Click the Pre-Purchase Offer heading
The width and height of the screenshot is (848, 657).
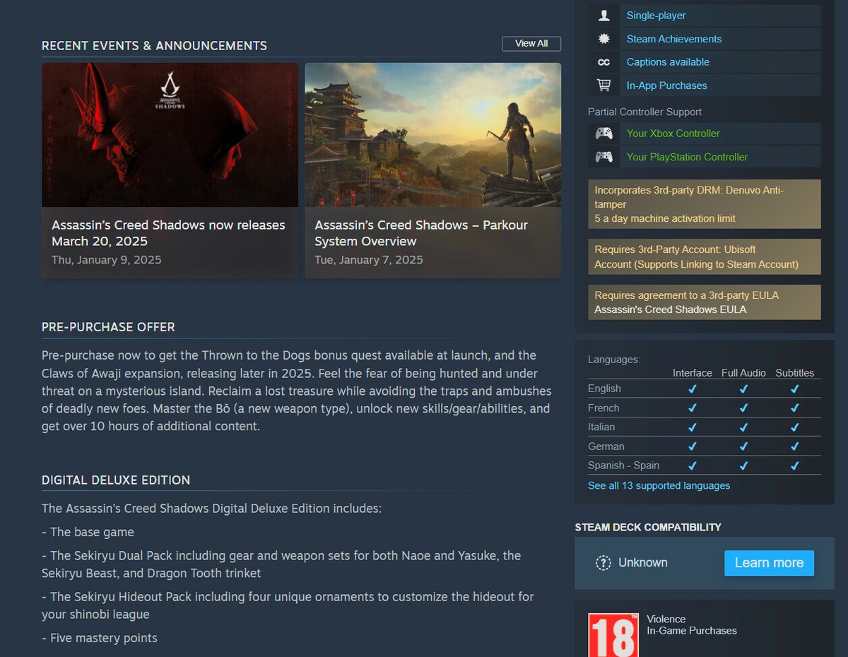108,327
